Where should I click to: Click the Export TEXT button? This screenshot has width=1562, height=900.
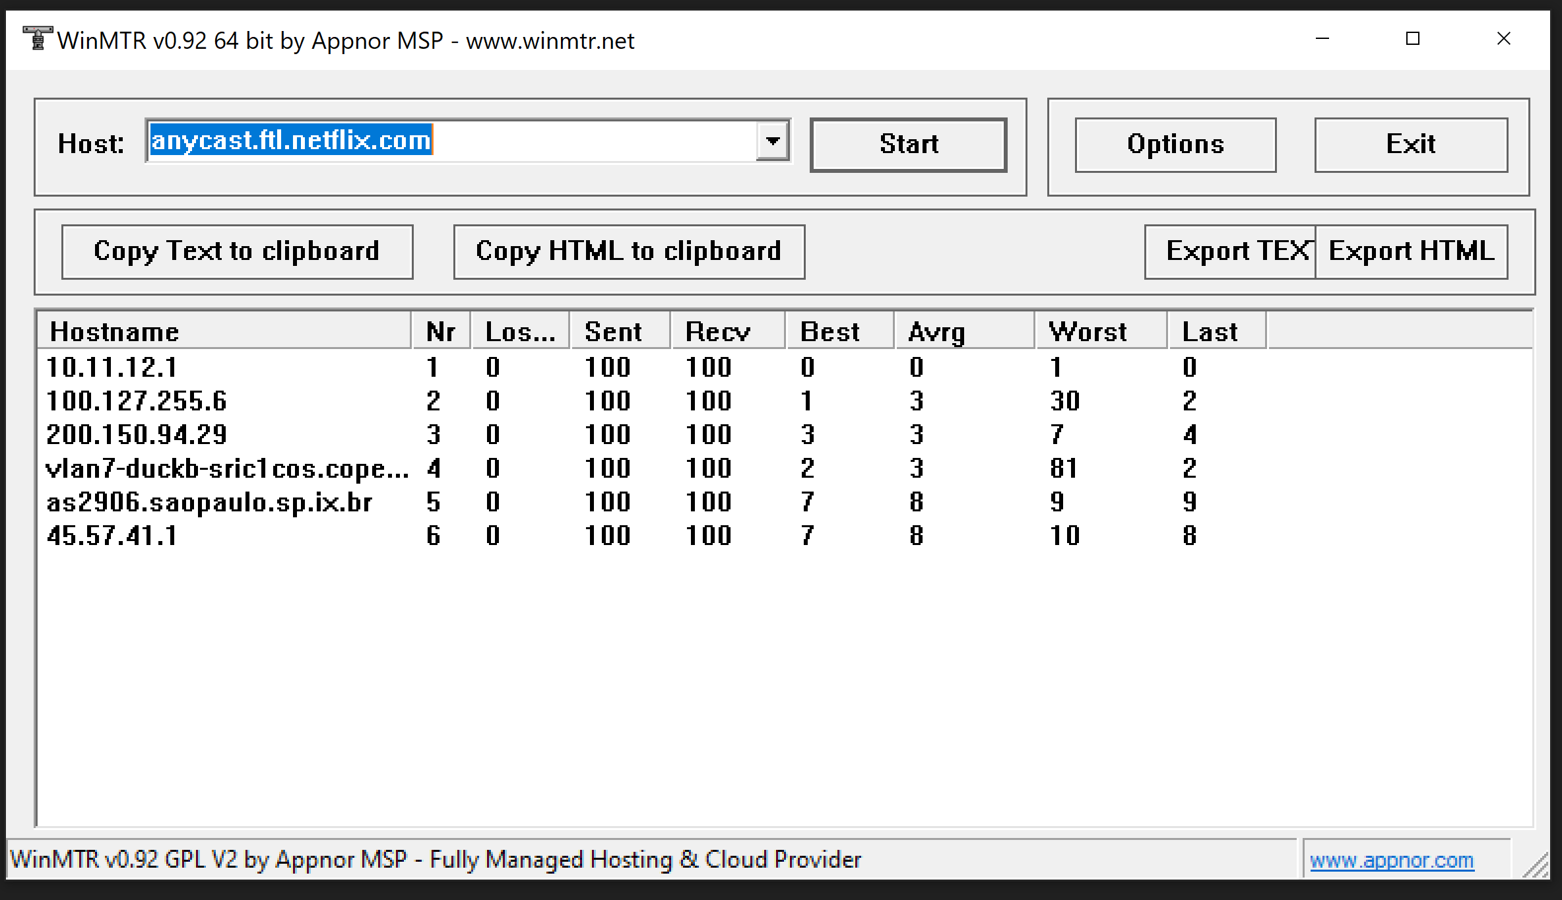pyautogui.click(x=1230, y=252)
